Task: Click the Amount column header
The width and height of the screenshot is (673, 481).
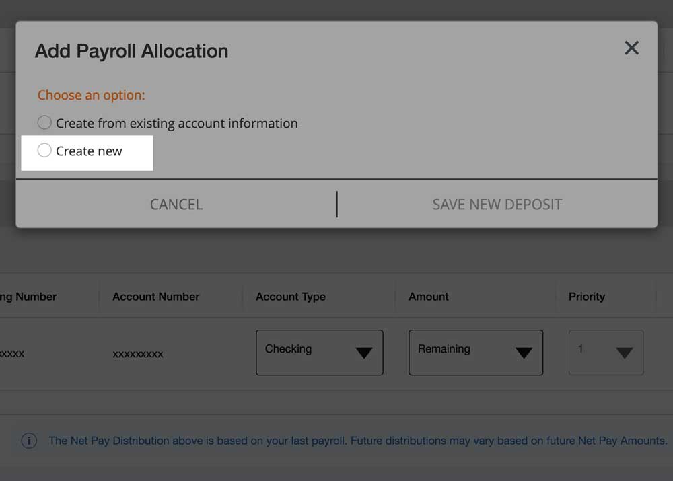Action: click(429, 297)
